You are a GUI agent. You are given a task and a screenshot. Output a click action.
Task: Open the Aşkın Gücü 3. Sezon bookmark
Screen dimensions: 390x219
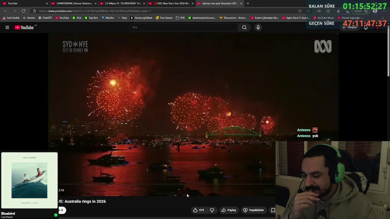[296, 18]
